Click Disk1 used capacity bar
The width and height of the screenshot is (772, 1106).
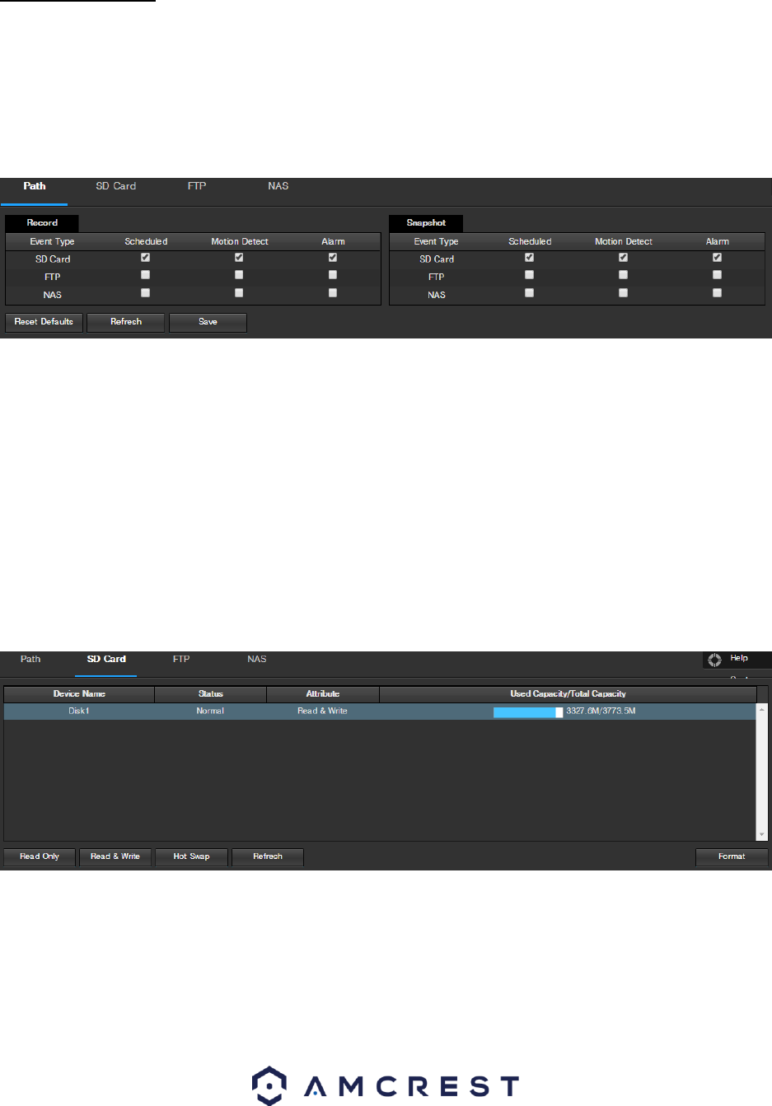(x=528, y=712)
